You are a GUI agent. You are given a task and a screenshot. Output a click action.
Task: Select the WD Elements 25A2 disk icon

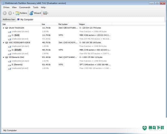pyautogui.click(x=7, y=57)
